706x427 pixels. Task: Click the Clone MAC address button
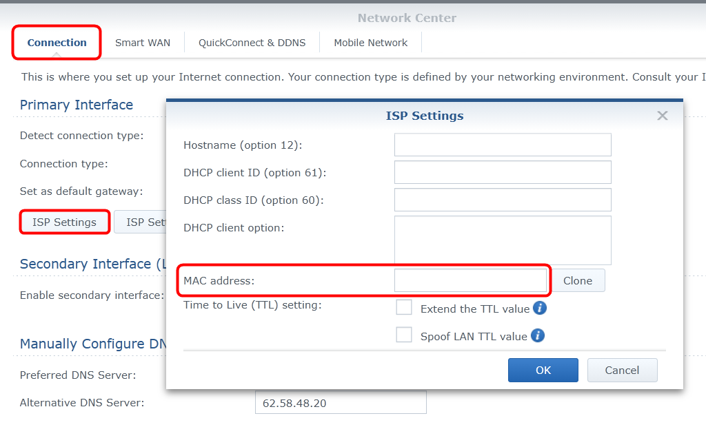coord(578,280)
